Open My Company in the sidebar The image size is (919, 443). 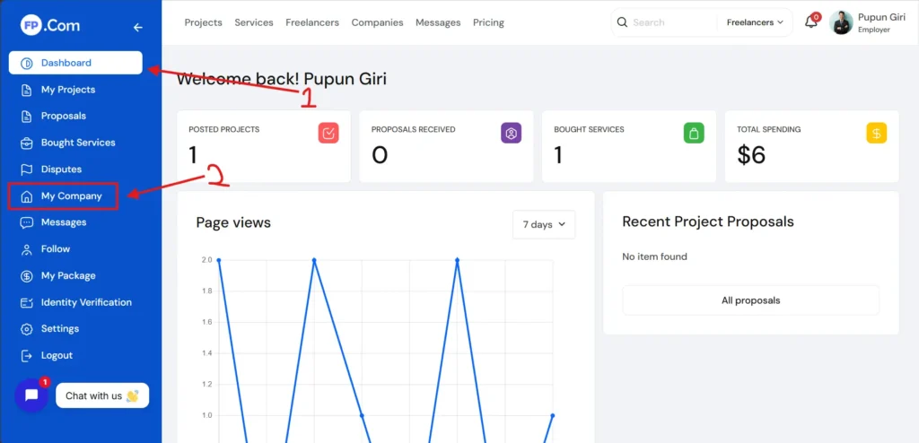(x=71, y=196)
